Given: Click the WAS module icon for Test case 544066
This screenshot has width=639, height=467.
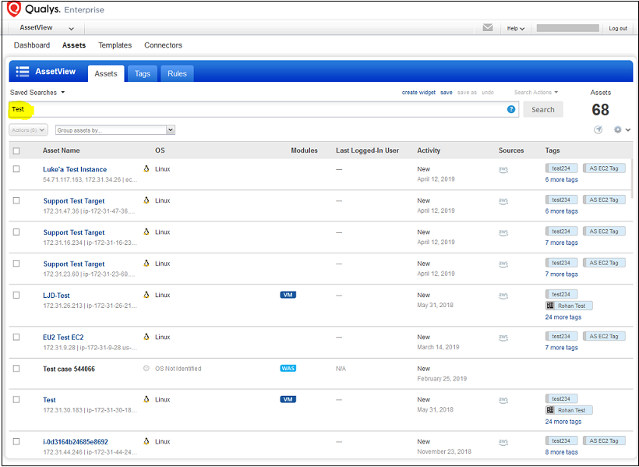Looking at the screenshot, I should [x=288, y=369].
